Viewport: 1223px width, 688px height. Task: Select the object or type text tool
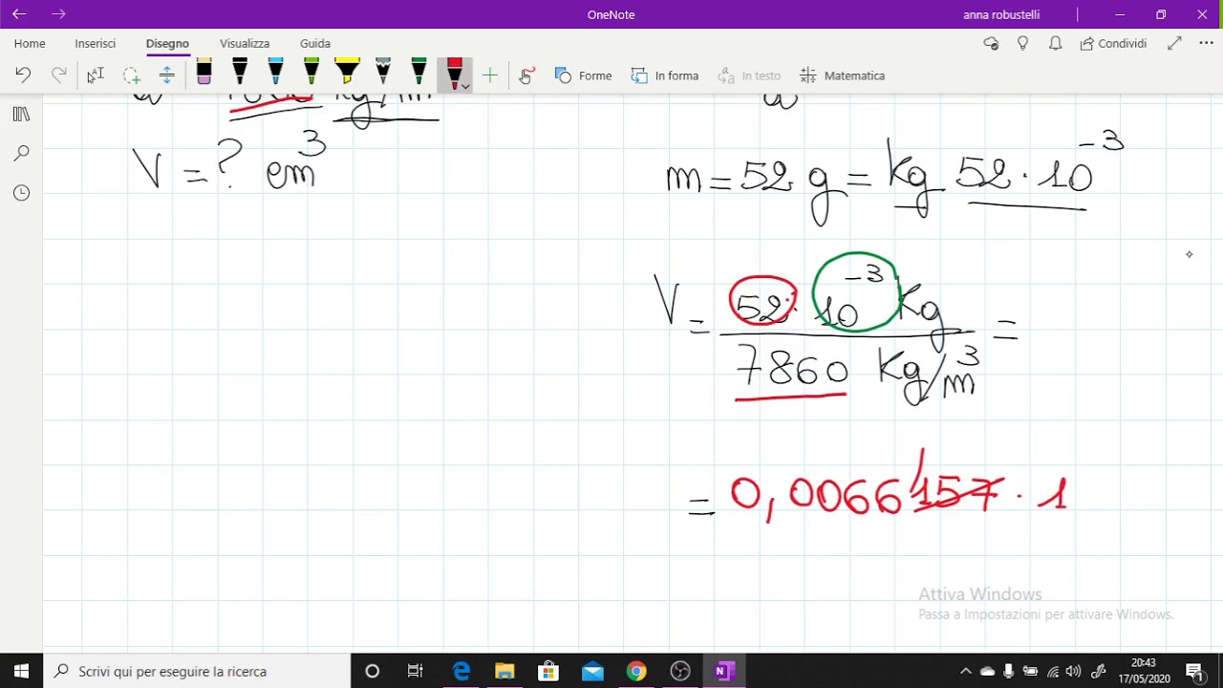pos(95,75)
